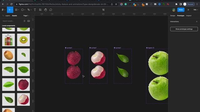Select the Hand tool

pyautogui.click(x=46, y=10)
